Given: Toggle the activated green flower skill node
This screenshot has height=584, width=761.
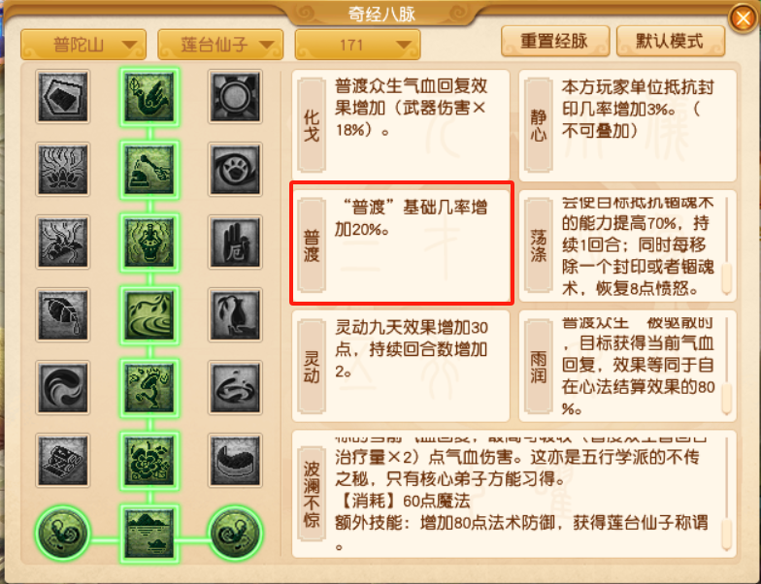Looking at the screenshot, I should (x=149, y=460).
